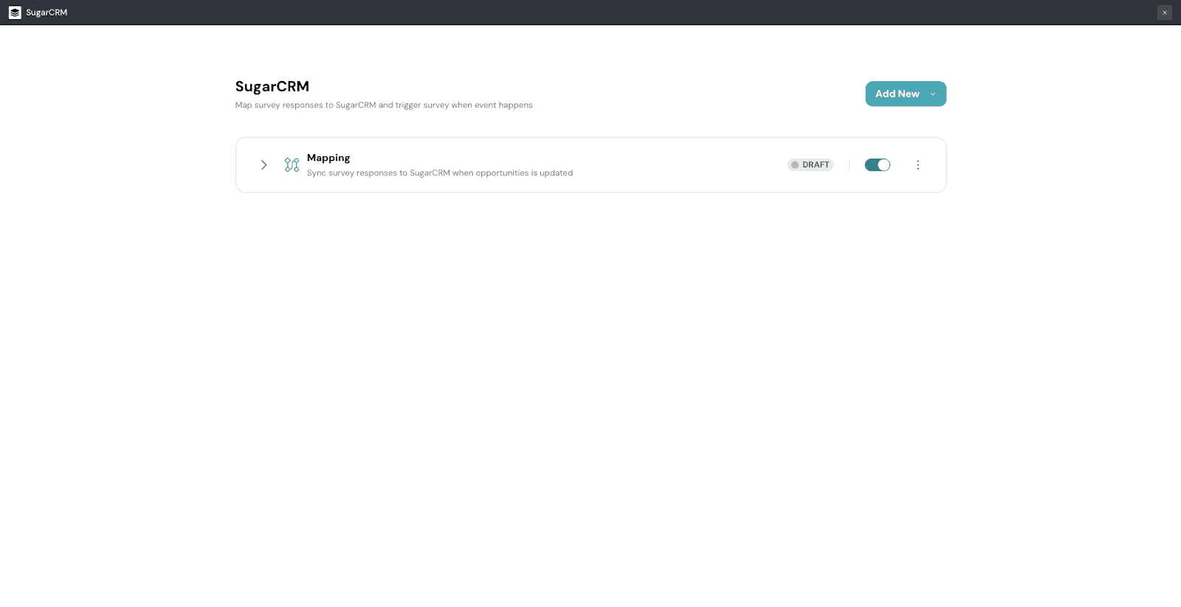Open the three-dot options menu for Mapping

pos(917,165)
